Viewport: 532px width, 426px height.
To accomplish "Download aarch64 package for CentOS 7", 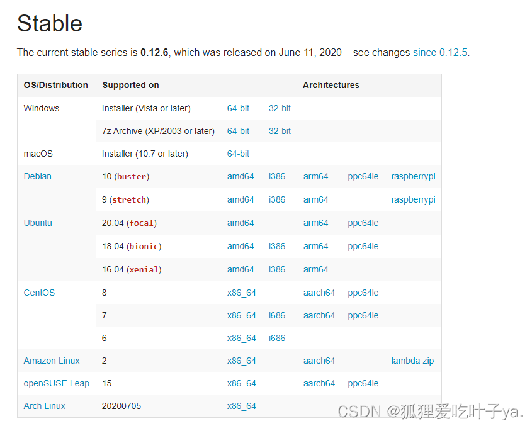I will coord(319,315).
